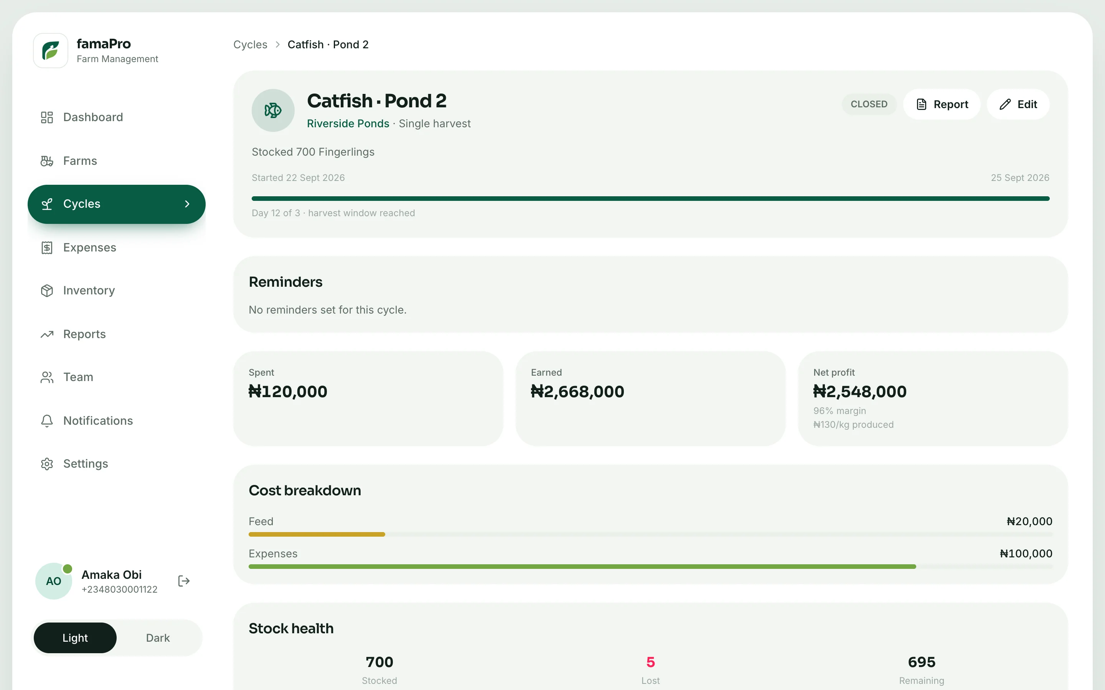Click the Expenses cost breakdown bar
Viewport: 1105px width, 690px height.
[x=650, y=567]
